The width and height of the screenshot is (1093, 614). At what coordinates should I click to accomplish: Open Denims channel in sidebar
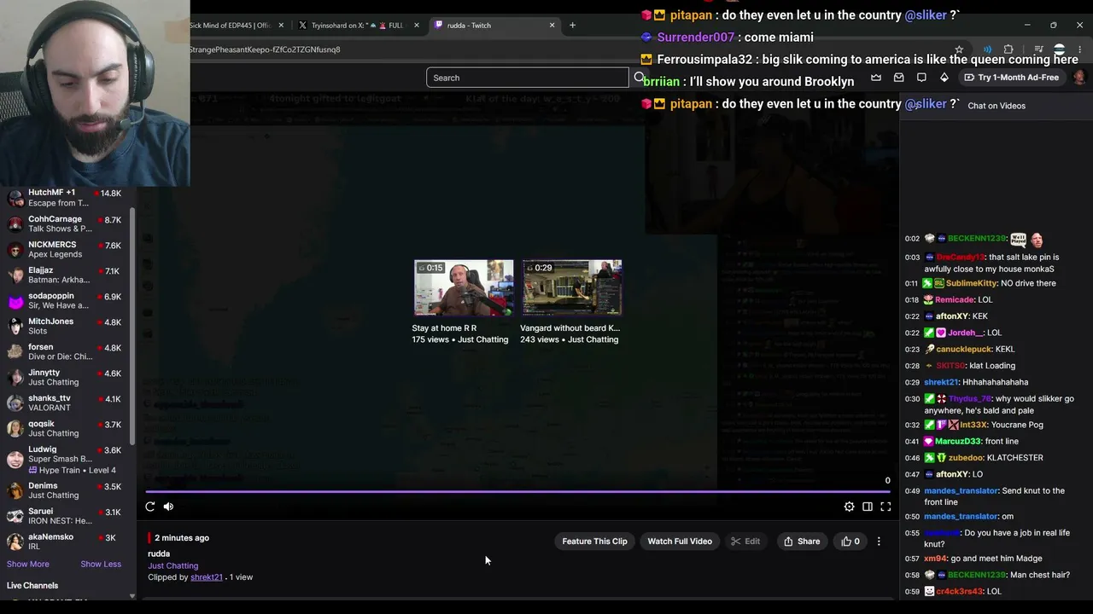click(65, 490)
